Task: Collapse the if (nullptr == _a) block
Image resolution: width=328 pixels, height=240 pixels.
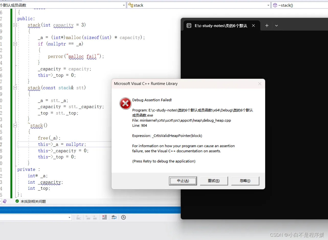Action: tap(15, 44)
